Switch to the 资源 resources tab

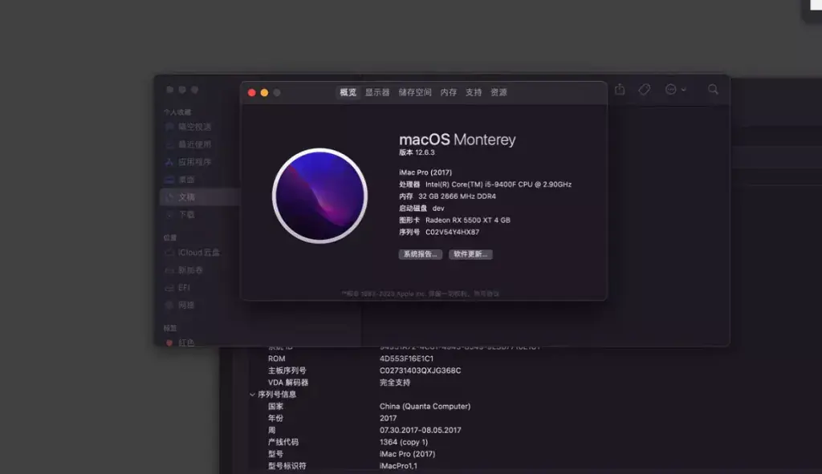498,92
